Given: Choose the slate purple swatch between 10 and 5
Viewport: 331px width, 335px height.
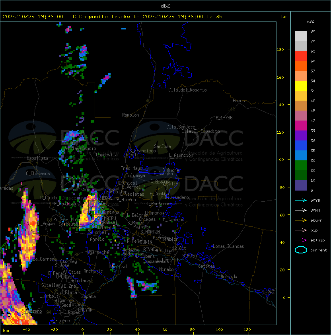Looking at the screenshot, I should (301, 185).
